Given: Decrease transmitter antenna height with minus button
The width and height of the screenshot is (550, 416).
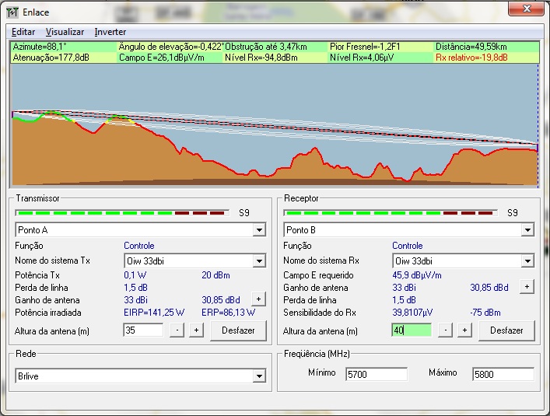Looking at the screenshot, I should (178, 330).
